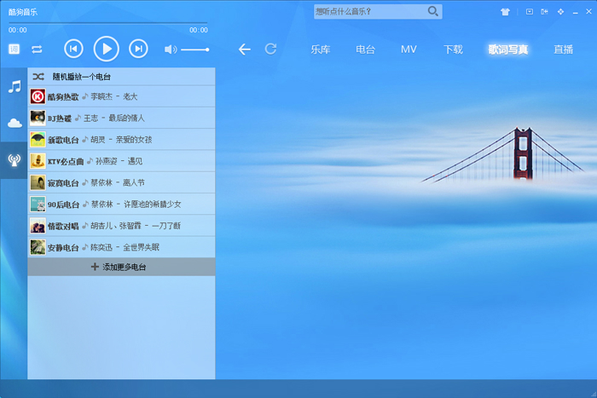597x398 pixels.
Task: Skip to the previous track
Action: click(x=73, y=49)
